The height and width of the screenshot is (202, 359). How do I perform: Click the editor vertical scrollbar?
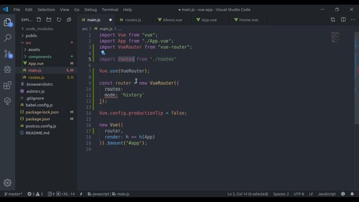pos(357,79)
